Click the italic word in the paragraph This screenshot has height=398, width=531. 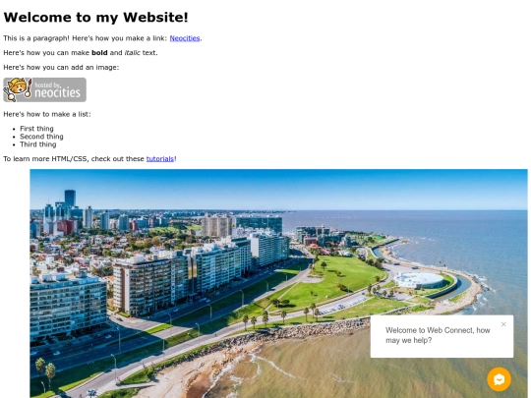tap(132, 53)
